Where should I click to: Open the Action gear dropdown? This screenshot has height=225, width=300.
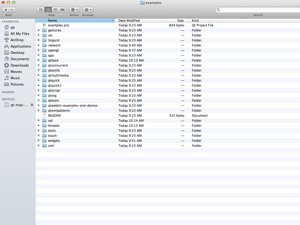(x=74, y=10)
